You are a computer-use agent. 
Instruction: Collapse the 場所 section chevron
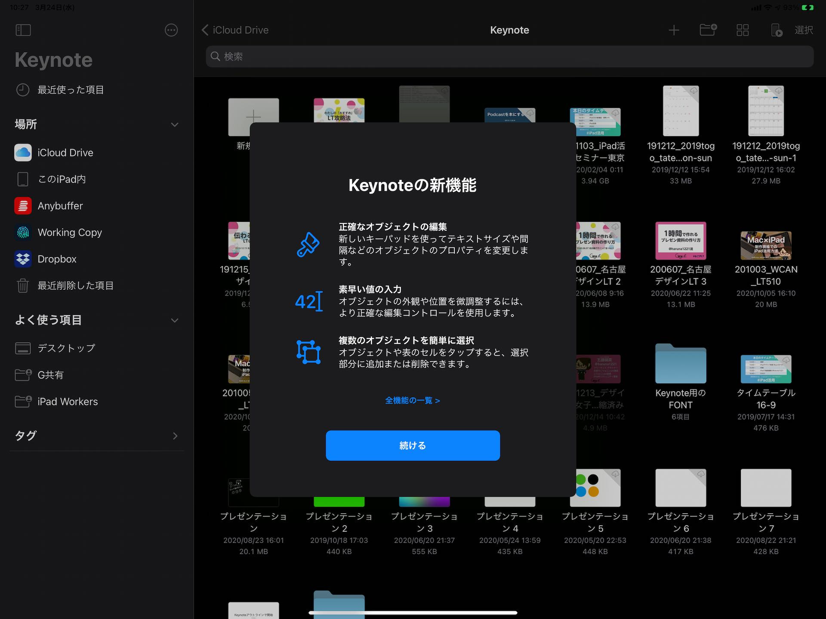click(174, 125)
